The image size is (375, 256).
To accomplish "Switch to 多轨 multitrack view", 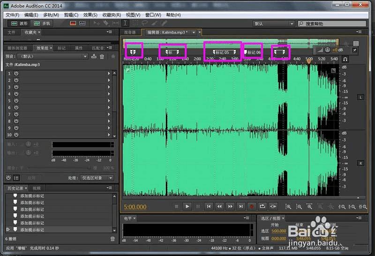I will (43, 23).
